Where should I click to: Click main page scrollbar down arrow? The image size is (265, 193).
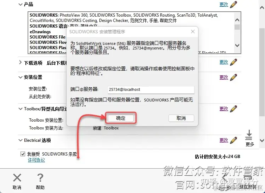[262, 140]
